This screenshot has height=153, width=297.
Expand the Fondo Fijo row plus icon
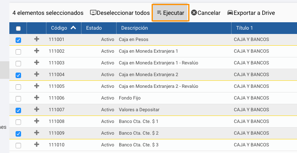click(37, 98)
